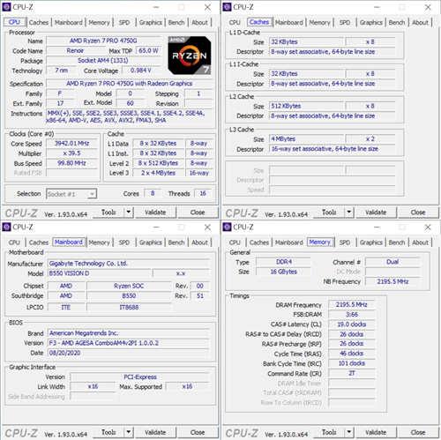Click the DRAM Frequency value 2195.5 MHz
The image size is (441, 440).
tap(352, 305)
